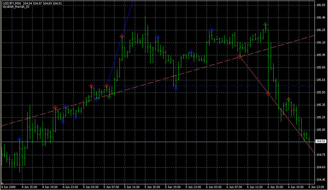Click the 104.45 label on price scale
The image size is (328, 190).
point(321,180)
